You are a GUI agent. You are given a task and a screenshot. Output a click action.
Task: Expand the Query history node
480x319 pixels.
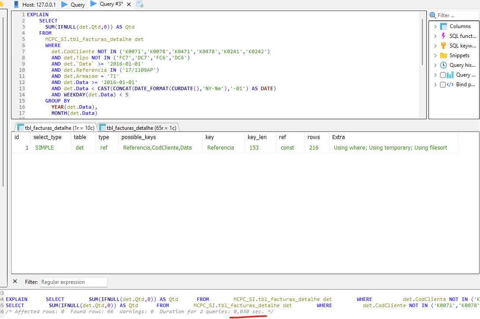point(435,65)
